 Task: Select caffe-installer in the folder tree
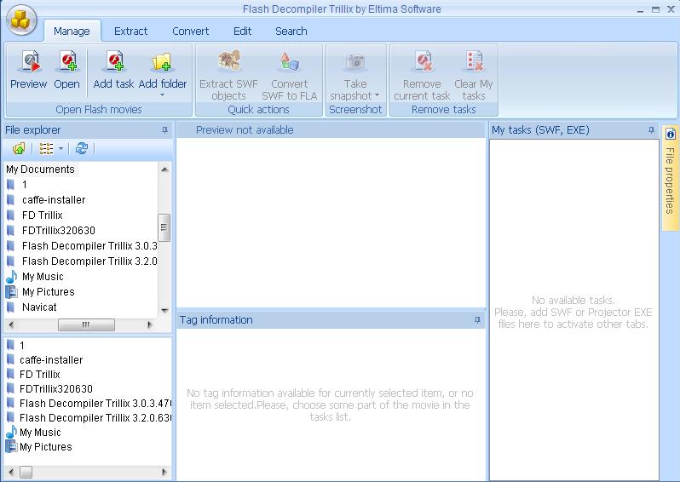coord(54,200)
